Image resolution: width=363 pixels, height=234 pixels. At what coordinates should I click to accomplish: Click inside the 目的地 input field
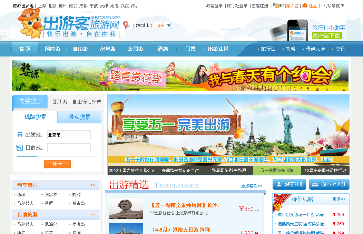coord(69,147)
